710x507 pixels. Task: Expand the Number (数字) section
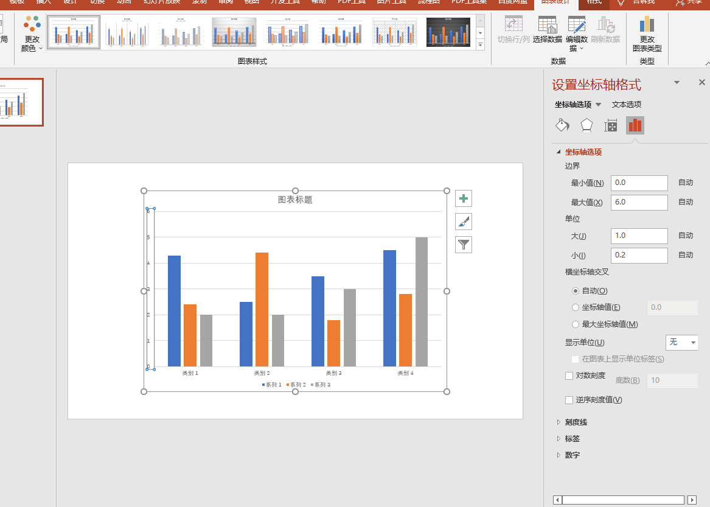tap(572, 455)
